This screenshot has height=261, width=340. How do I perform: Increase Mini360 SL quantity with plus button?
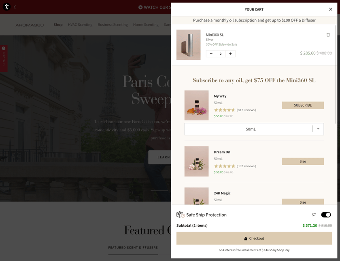tap(230, 54)
